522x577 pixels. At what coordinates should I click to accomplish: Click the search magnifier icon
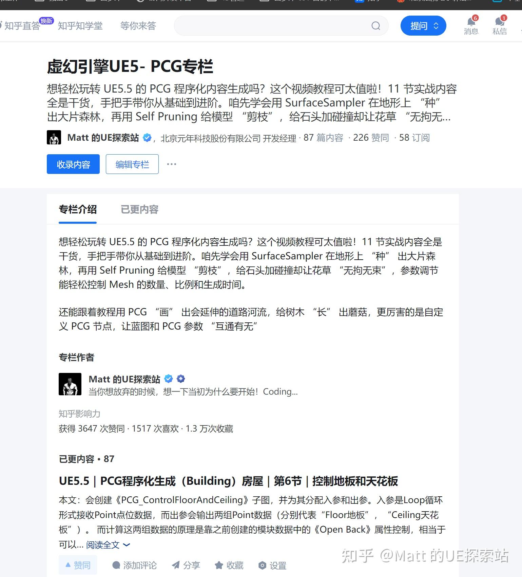[x=376, y=26]
